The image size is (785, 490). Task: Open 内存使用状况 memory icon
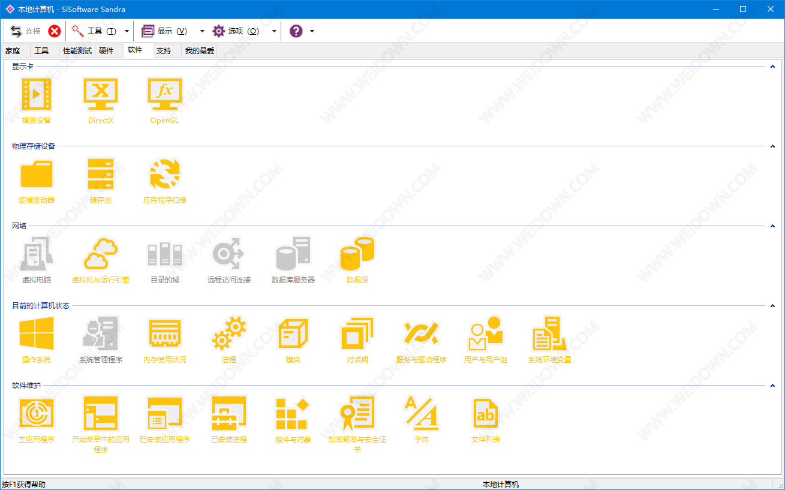[165, 333]
